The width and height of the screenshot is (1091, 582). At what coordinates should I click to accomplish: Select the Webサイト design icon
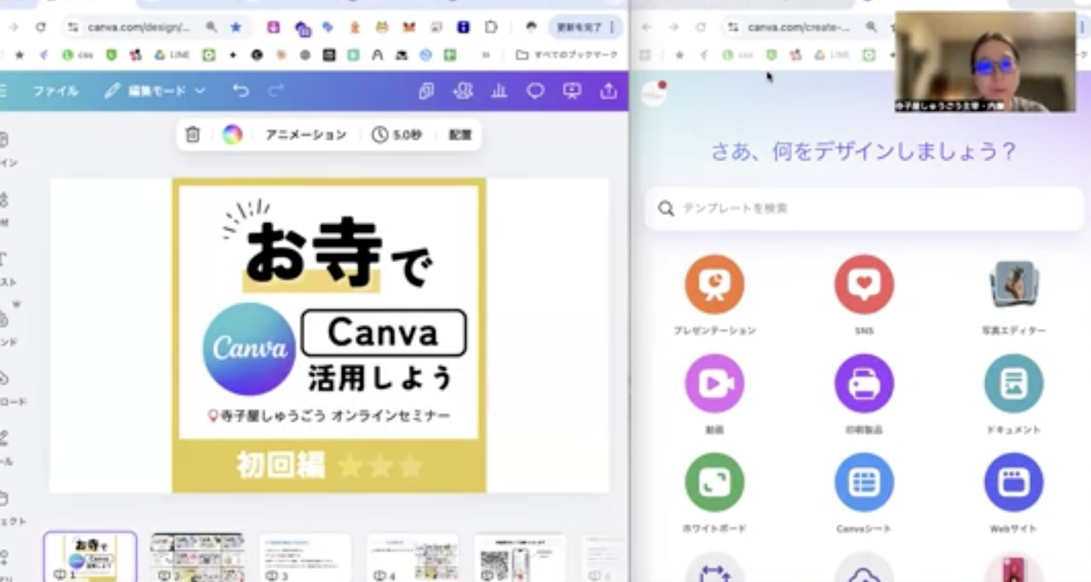point(1014,483)
